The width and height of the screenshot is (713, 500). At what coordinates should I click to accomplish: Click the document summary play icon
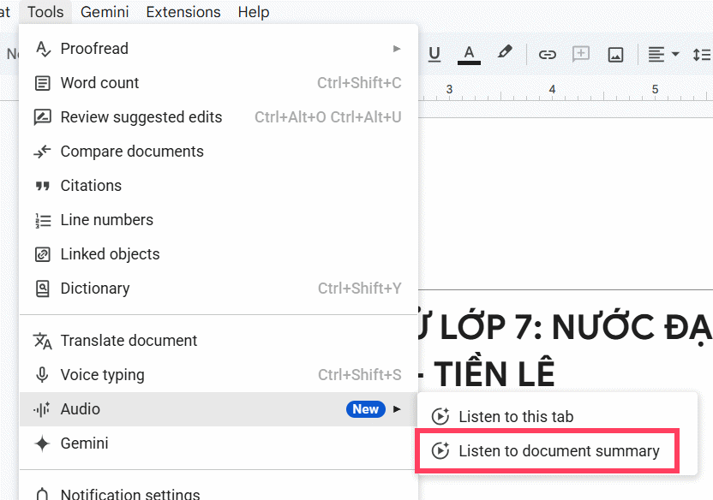[440, 451]
